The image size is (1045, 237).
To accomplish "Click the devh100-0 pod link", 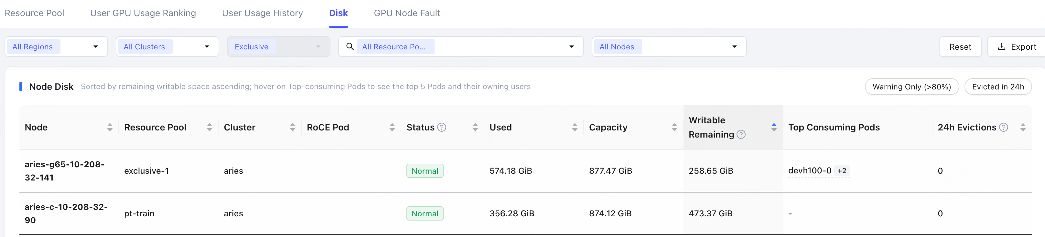I will (x=809, y=170).
